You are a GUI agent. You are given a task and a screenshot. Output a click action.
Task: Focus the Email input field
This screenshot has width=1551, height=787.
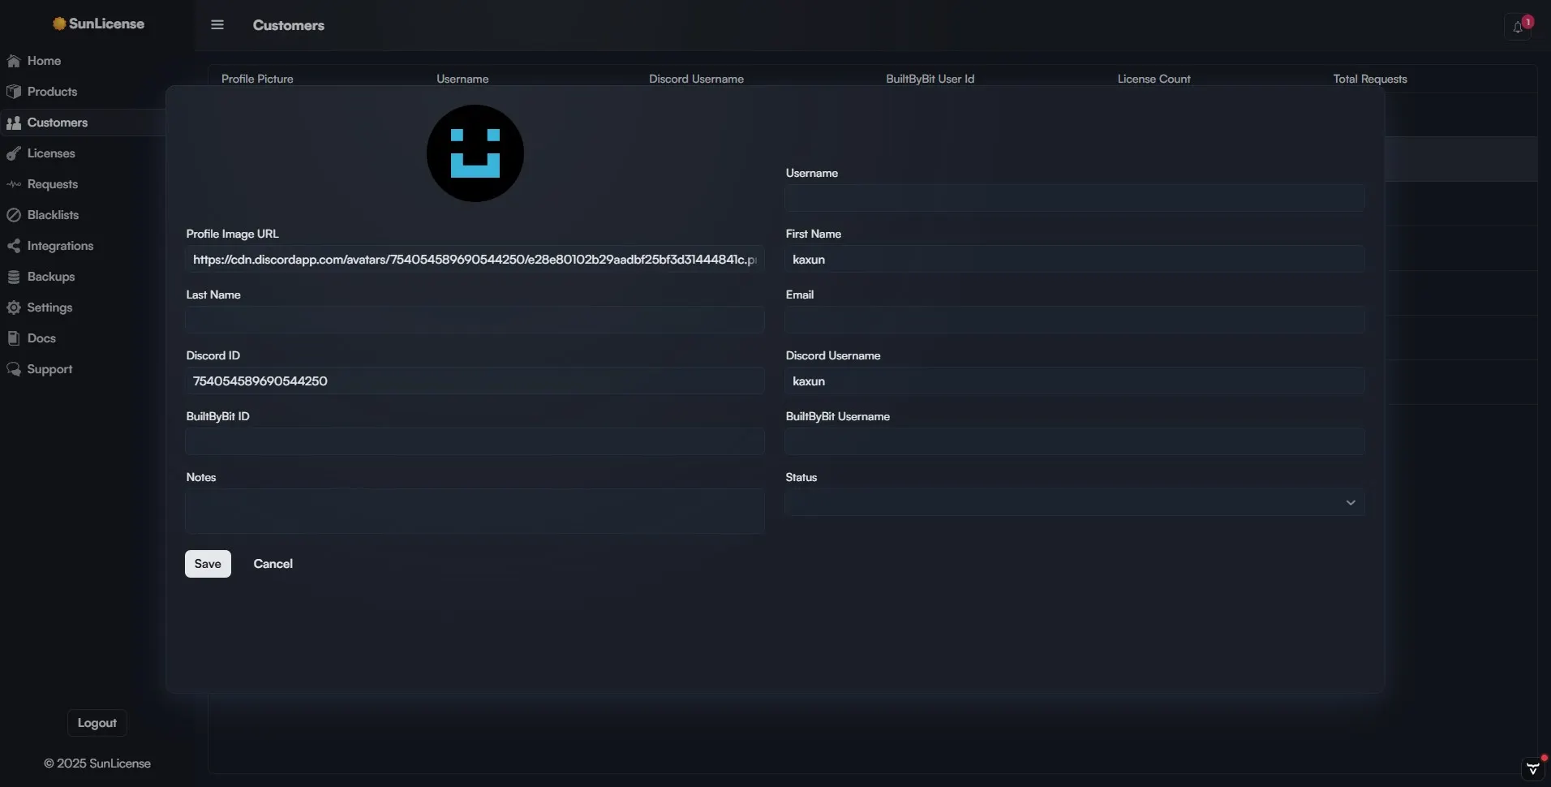click(x=1075, y=320)
